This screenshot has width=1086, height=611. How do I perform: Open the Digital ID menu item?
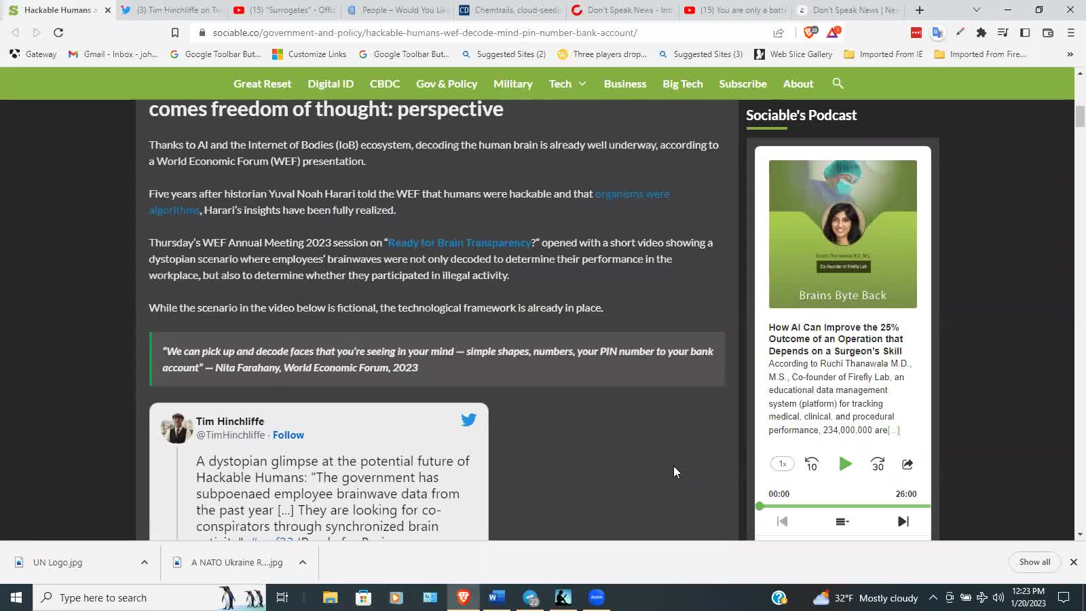pos(331,84)
